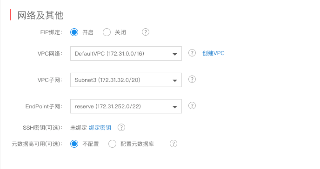This screenshot has width=320, height=169.
Task: Expand the DefaultVPC network dropdown
Action: click(x=126, y=53)
